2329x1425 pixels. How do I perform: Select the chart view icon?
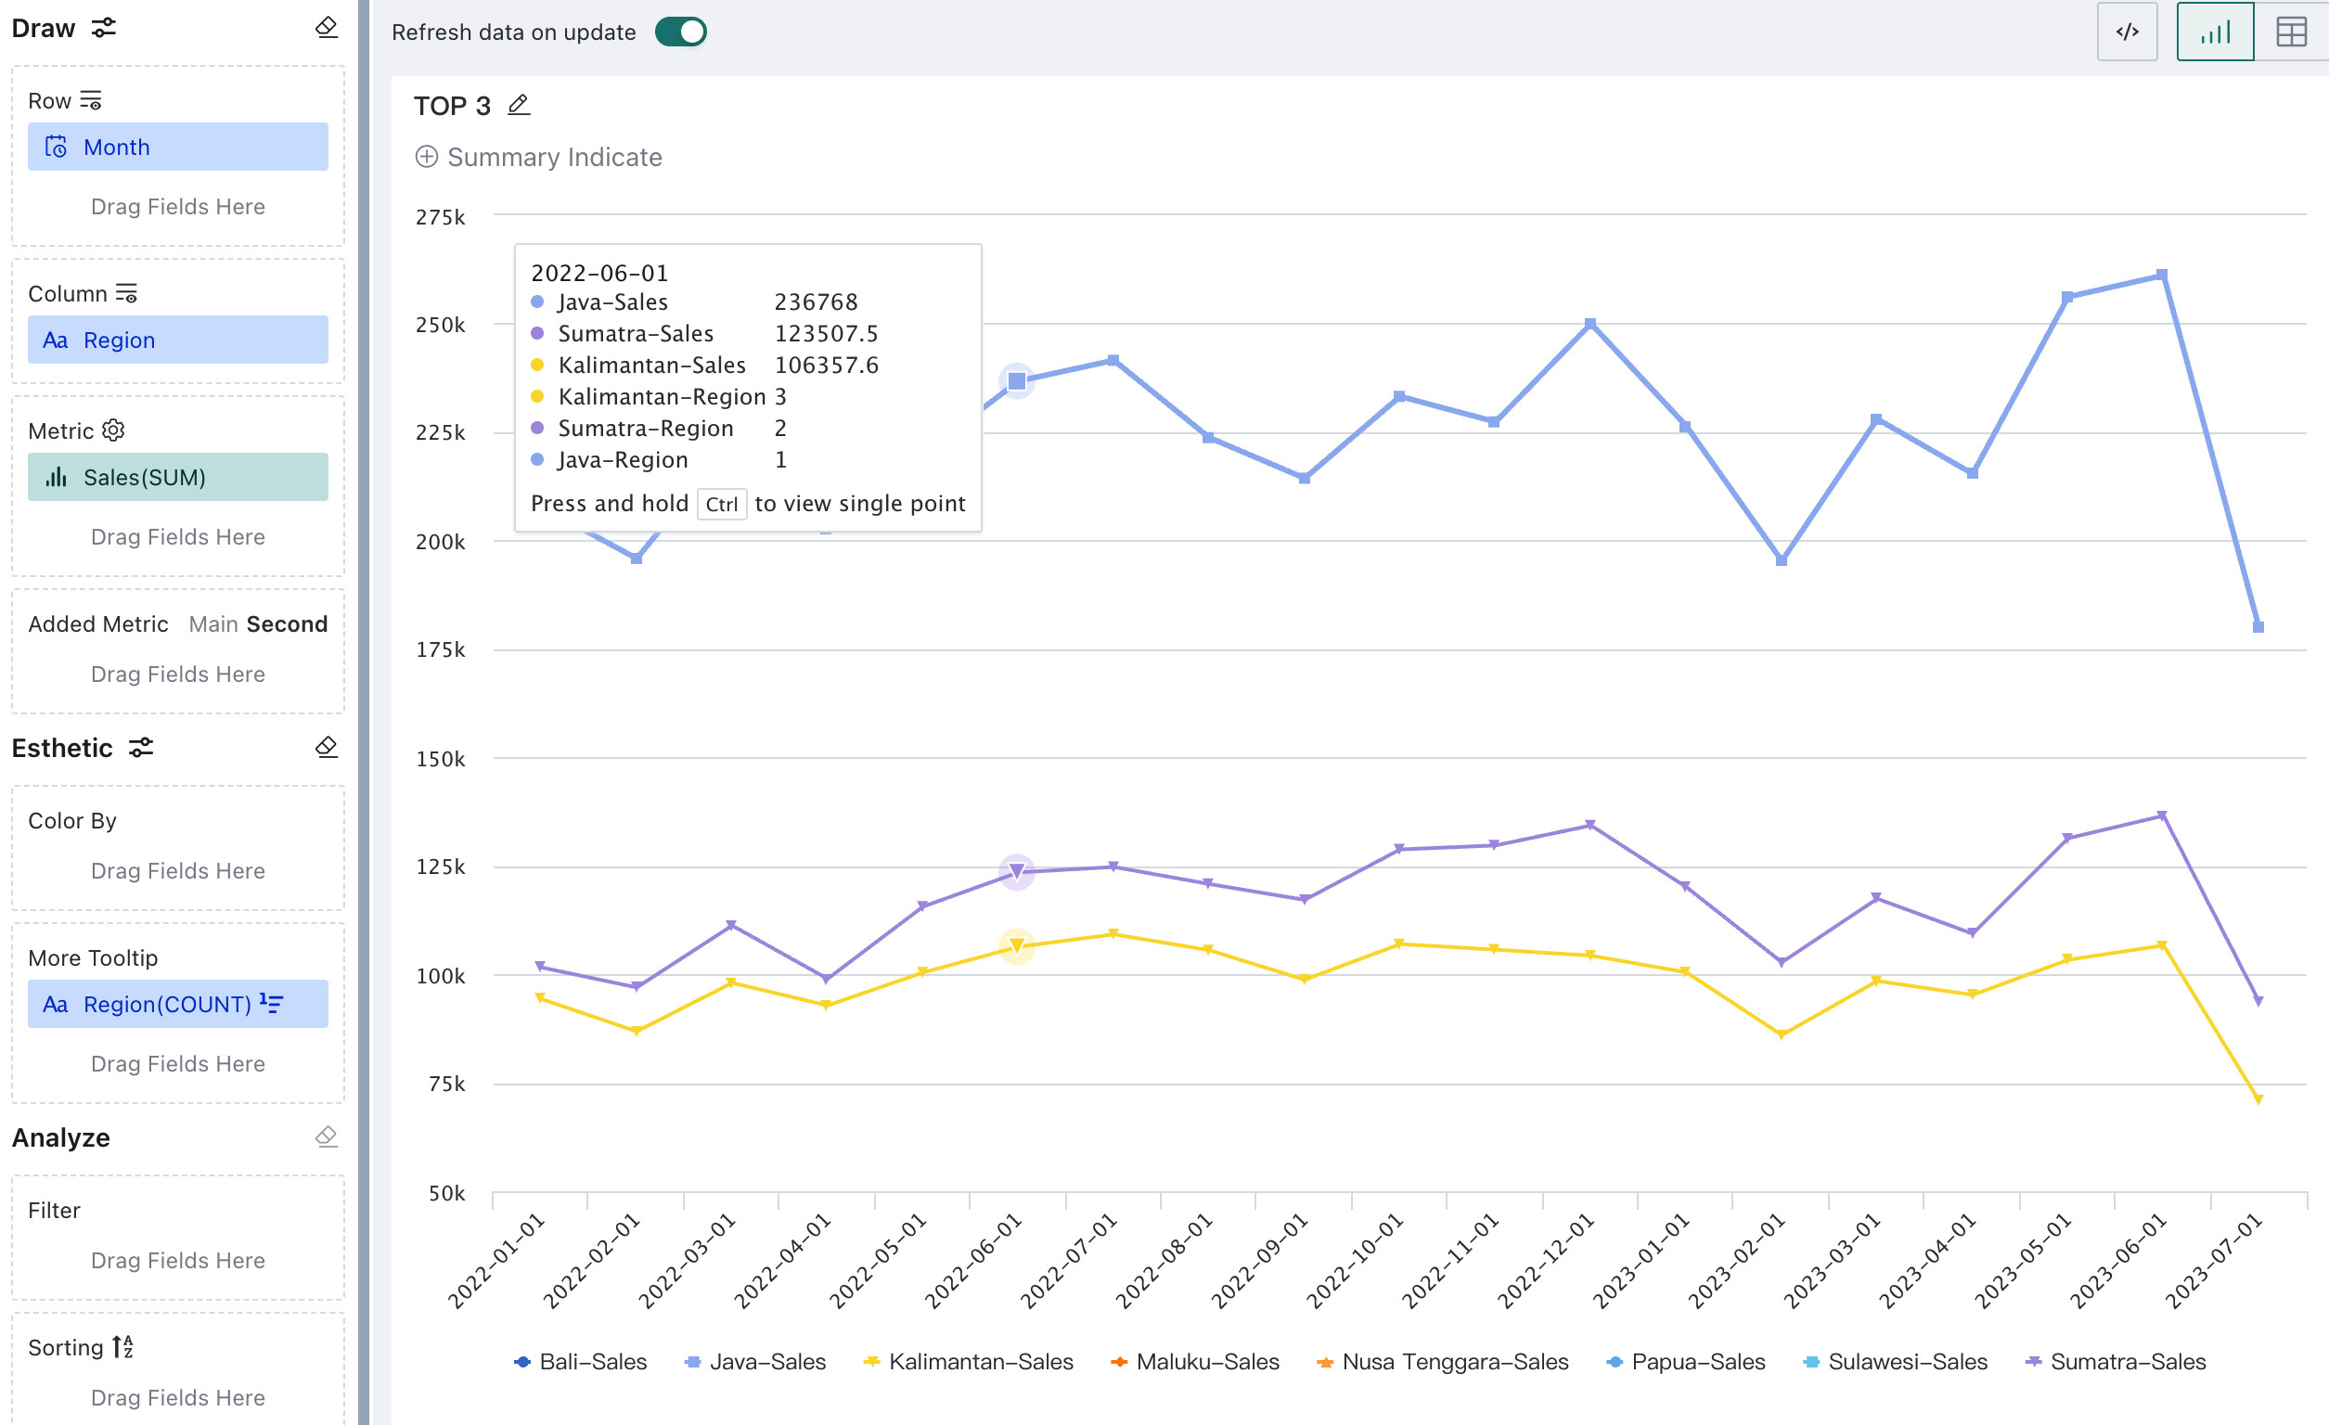[2215, 32]
